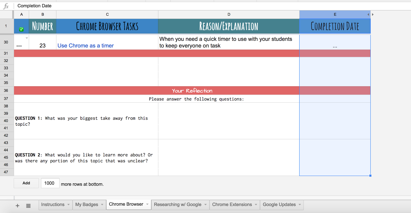
Task: Select the red 'Your Reflection' banner row
Action: (x=192, y=91)
